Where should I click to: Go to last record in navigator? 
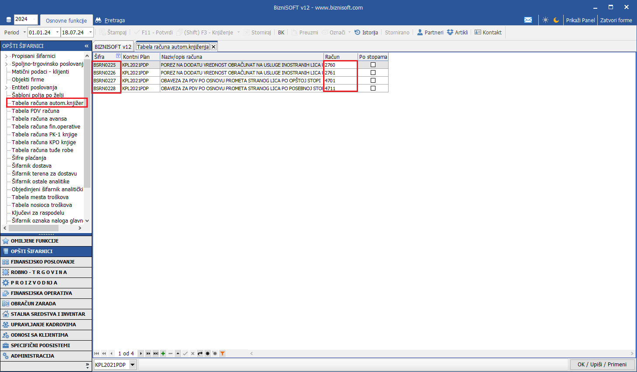155,353
